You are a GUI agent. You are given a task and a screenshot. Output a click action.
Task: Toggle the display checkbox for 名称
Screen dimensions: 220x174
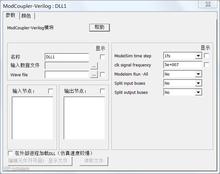click(x=103, y=57)
